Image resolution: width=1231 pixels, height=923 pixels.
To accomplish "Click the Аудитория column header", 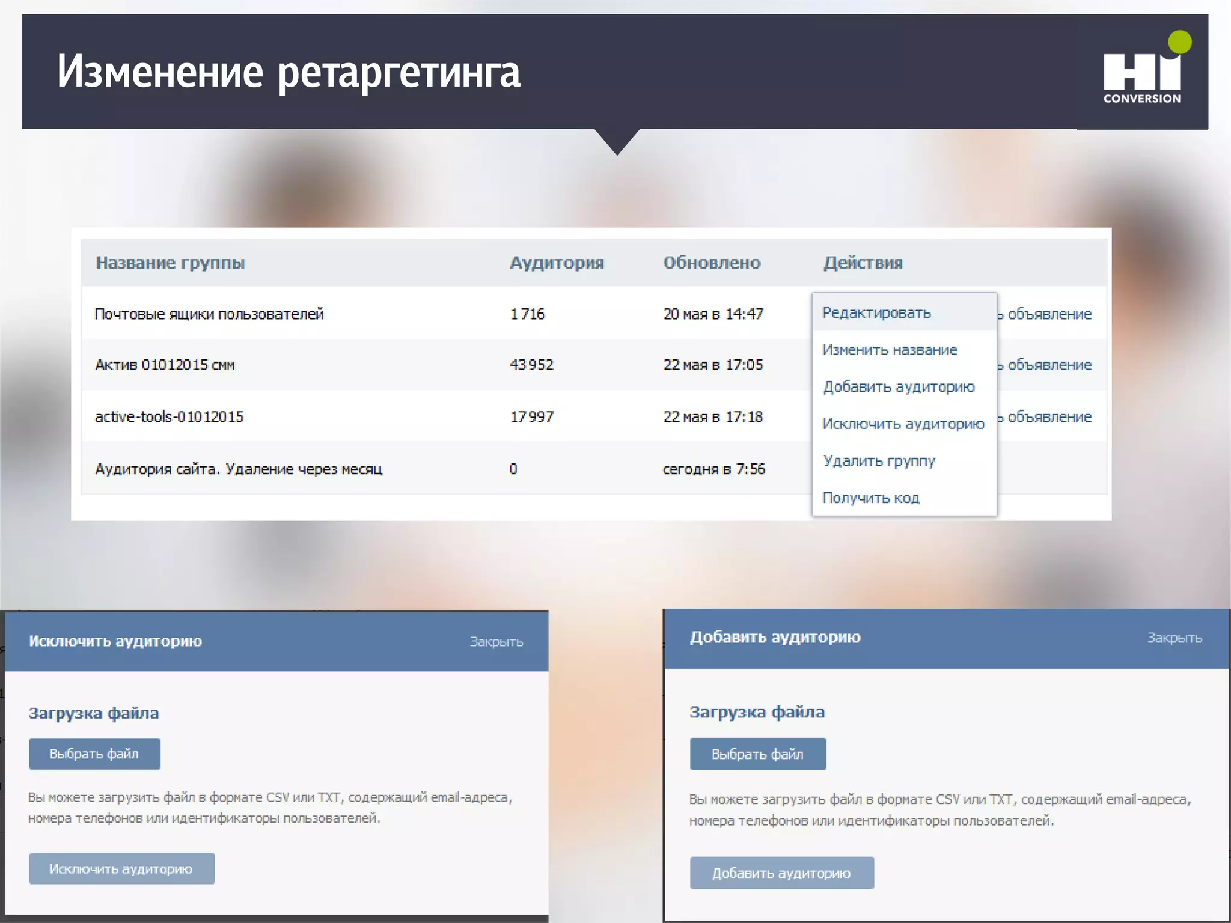I will click(557, 263).
